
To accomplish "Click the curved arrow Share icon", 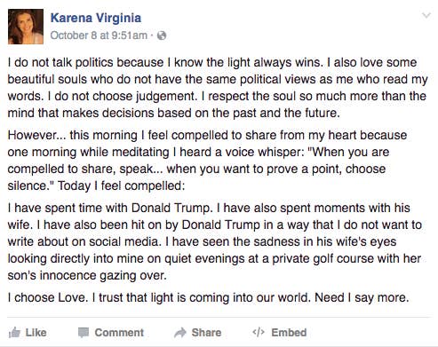I will coord(180,333).
